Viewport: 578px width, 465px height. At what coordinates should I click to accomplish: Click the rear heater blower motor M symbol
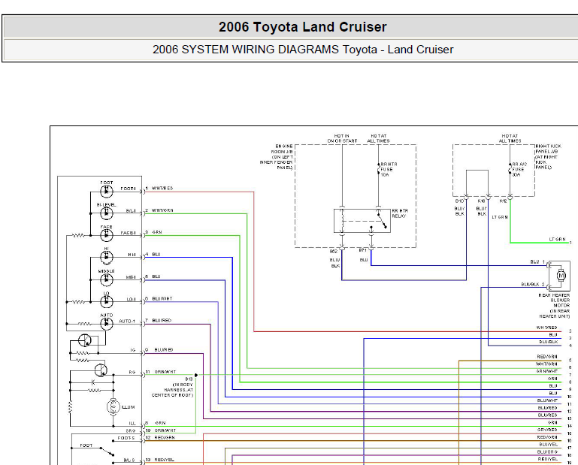click(561, 275)
